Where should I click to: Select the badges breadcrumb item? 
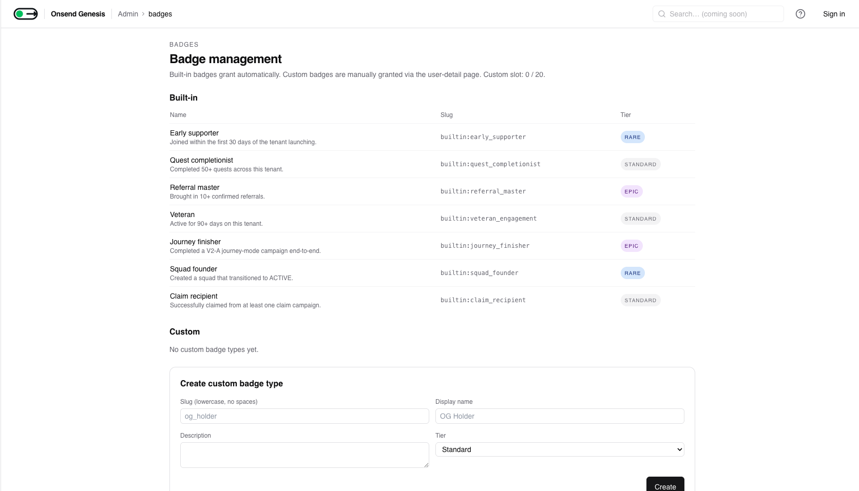(160, 14)
